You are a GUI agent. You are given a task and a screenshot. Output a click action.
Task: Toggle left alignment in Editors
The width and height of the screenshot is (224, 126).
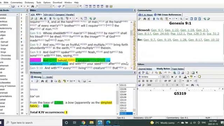139,81
